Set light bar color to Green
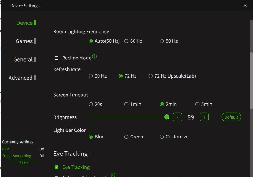Screen dimensions: 253x178 pos(126,137)
